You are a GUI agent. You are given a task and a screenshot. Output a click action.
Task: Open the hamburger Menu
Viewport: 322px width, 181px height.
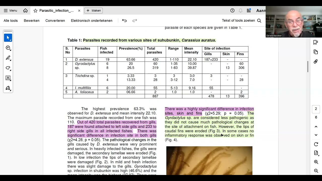coord(10,11)
